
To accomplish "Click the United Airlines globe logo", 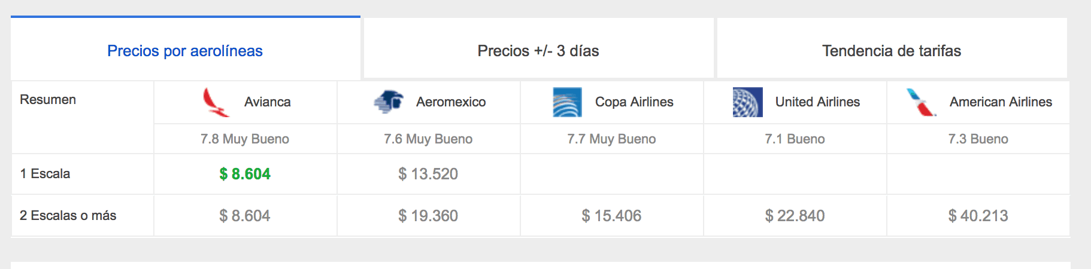I will (747, 102).
